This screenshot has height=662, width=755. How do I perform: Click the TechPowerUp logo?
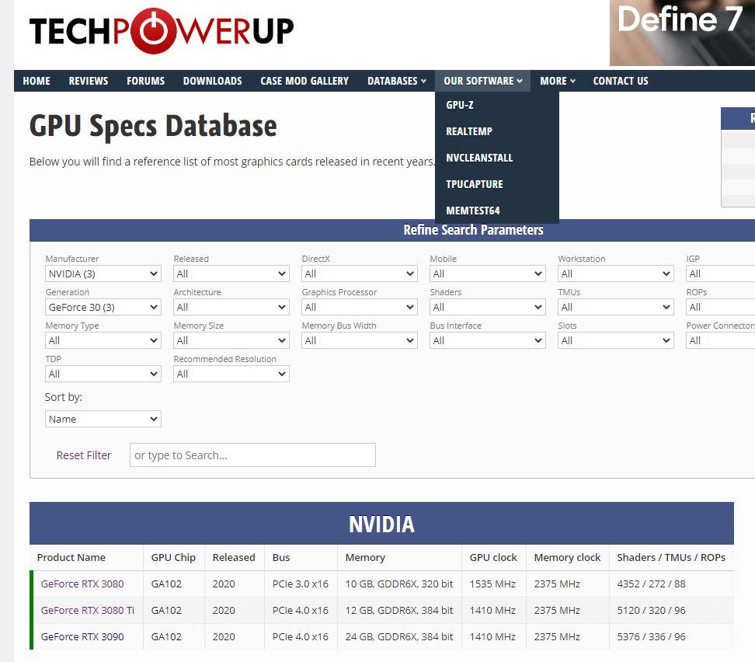point(162,31)
